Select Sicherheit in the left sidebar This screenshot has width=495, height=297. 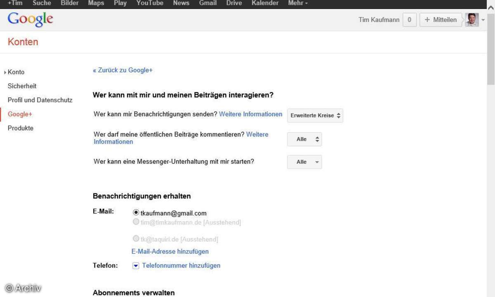pyautogui.click(x=22, y=86)
